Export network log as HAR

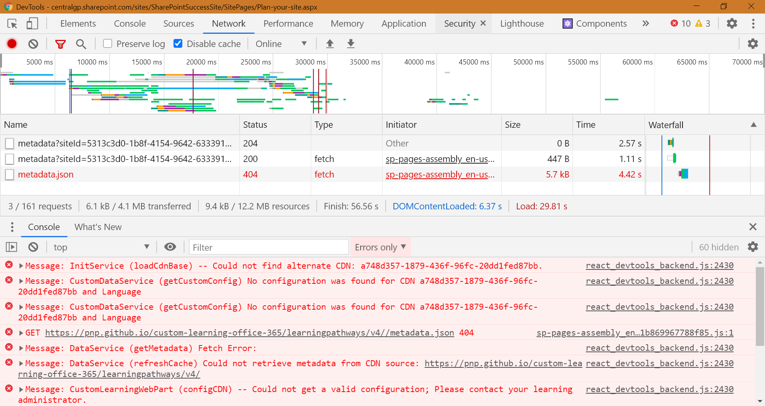351,44
